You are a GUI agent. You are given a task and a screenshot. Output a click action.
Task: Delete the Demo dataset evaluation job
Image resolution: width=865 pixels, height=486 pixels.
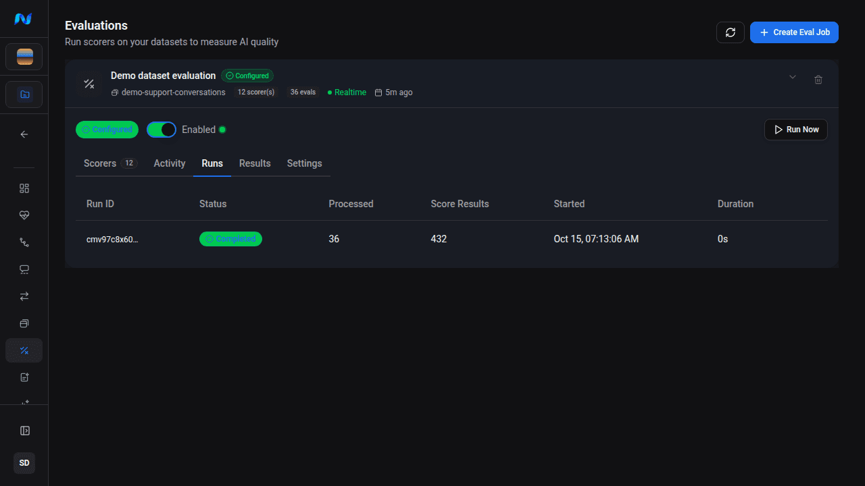pyautogui.click(x=818, y=80)
